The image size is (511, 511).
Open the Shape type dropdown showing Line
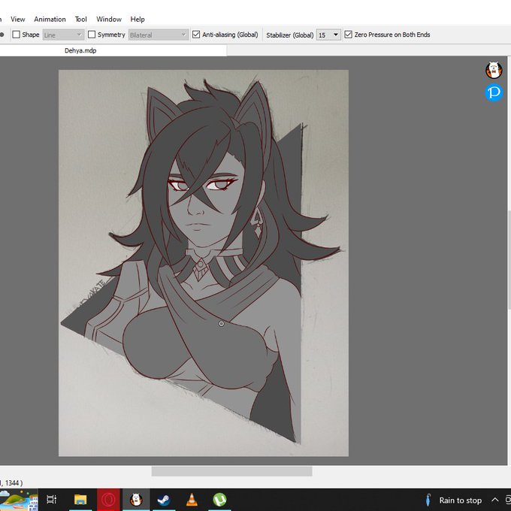(63, 35)
